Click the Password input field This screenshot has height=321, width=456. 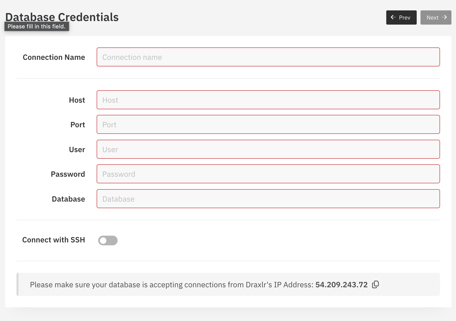tap(268, 174)
